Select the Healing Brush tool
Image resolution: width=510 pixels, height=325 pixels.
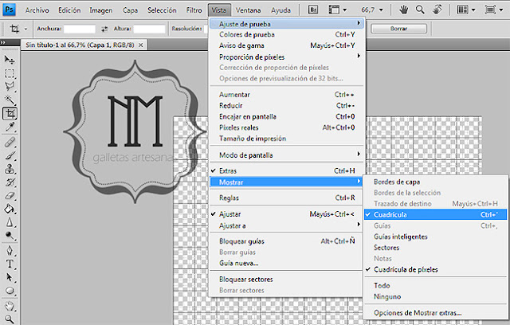pyautogui.click(x=10, y=143)
